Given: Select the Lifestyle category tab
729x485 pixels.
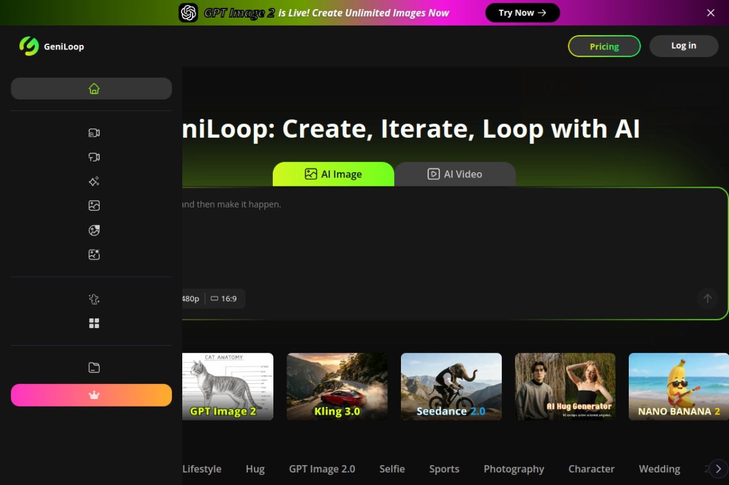Looking at the screenshot, I should point(202,469).
